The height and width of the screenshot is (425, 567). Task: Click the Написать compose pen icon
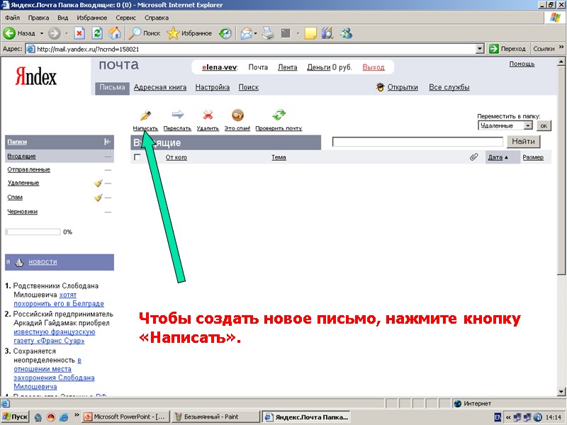coord(145,115)
